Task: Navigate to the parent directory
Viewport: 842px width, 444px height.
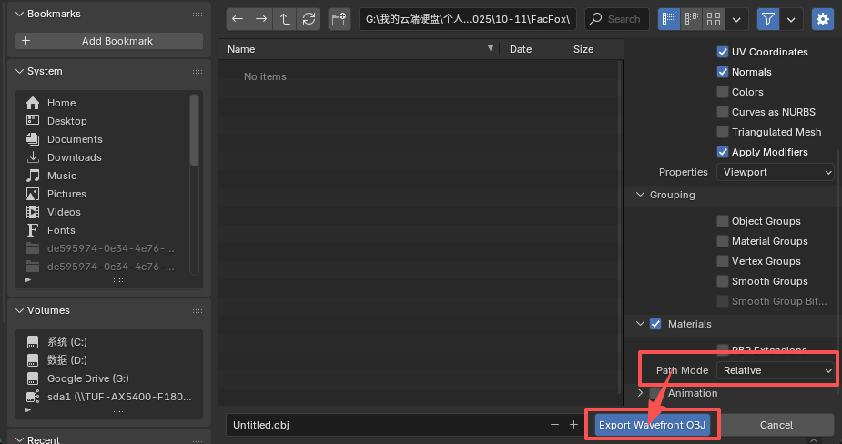Action: 285,19
